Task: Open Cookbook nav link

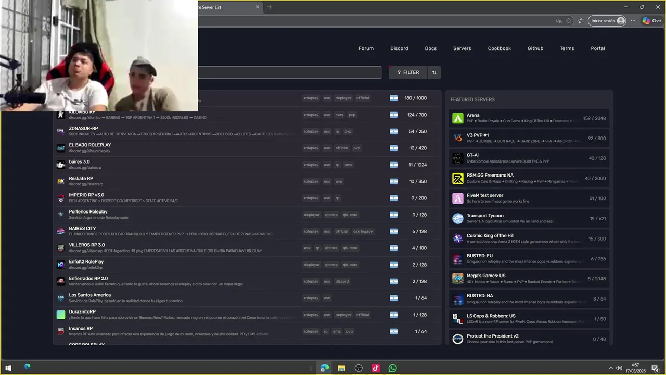Action: coord(499,48)
